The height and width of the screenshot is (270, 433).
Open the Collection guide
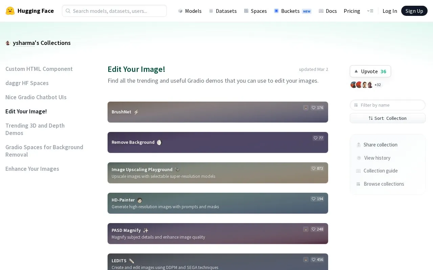pos(377,171)
